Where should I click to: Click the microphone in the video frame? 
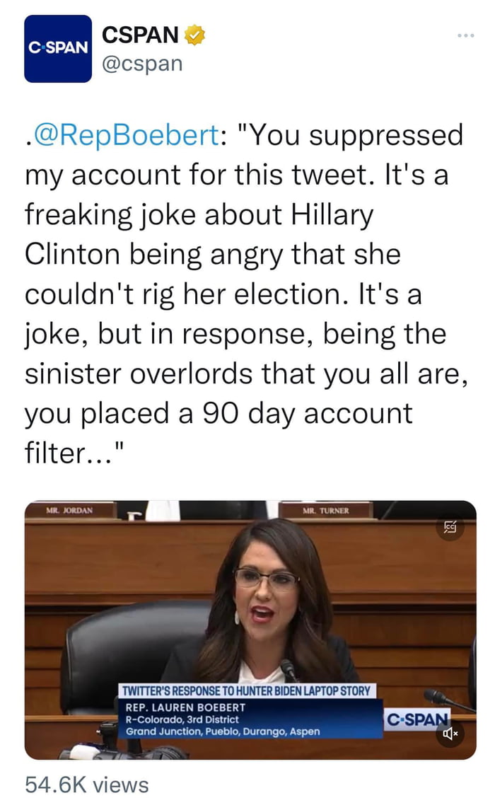(287, 667)
